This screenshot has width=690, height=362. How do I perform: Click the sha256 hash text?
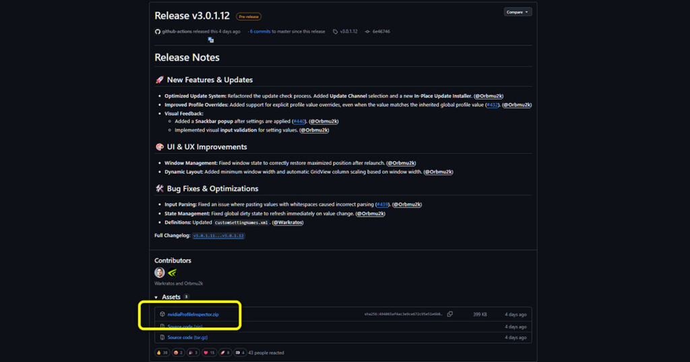coord(404,314)
